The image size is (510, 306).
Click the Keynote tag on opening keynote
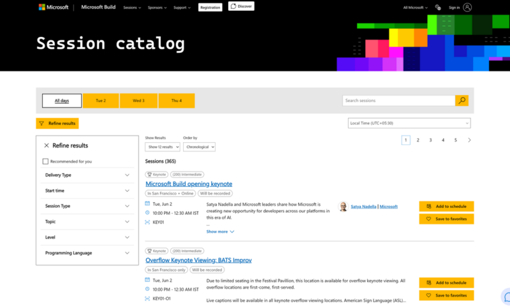[x=156, y=175]
